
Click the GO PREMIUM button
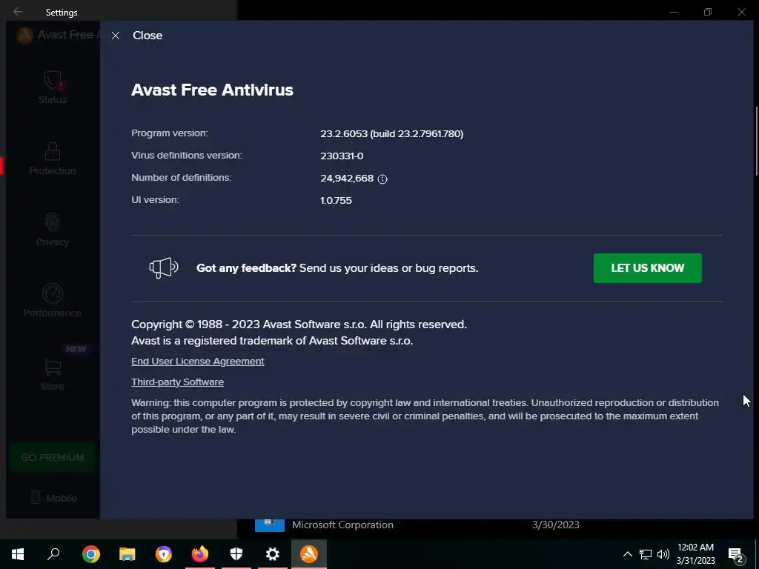53,458
